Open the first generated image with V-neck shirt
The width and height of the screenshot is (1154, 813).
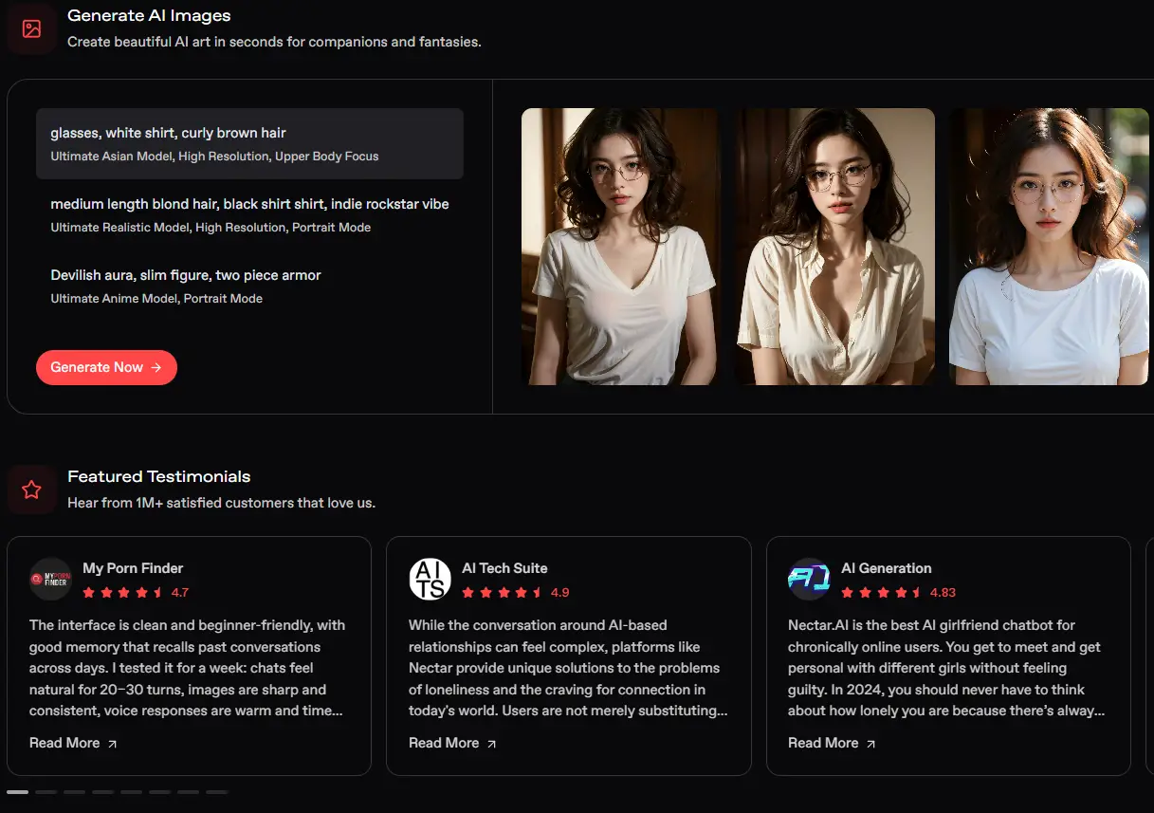point(620,247)
